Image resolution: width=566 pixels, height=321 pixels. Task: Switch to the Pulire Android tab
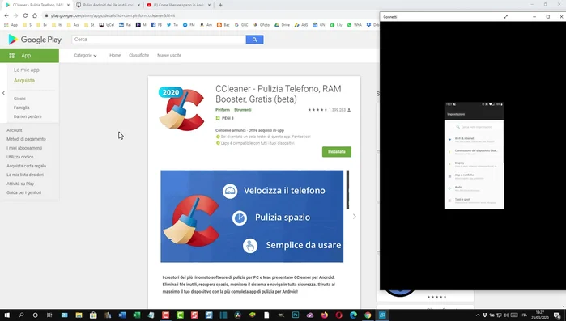[108, 5]
